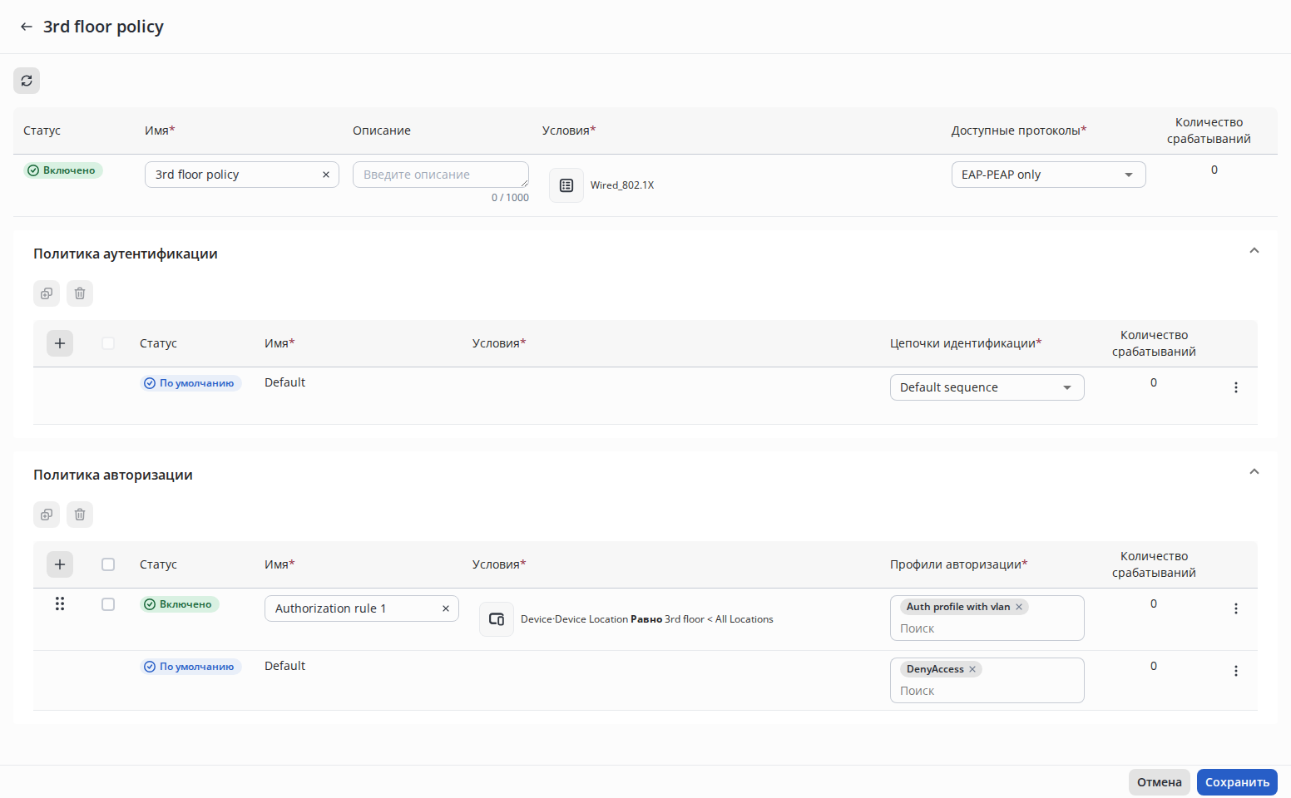The width and height of the screenshot is (1291, 798).
Task: Tick the checkbox for Authorization rule 1
Action: tap(108, 604)
